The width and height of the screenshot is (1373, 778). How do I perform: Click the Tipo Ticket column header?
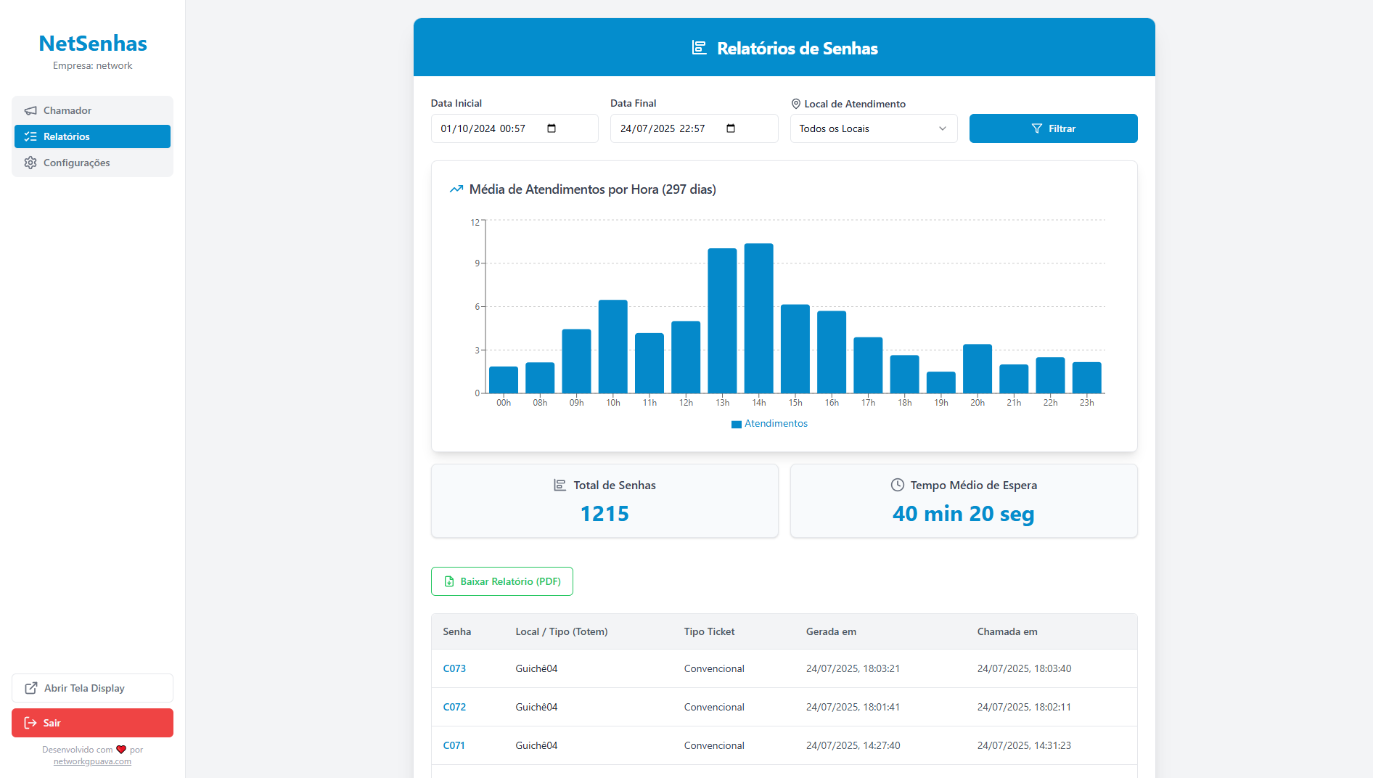[x=709, y=631]
